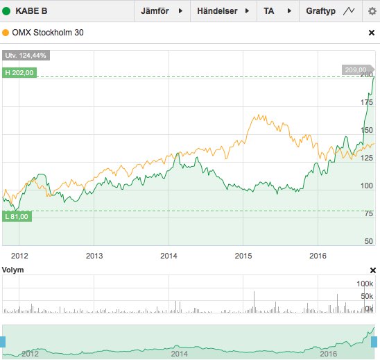Click green KABE B series dot
The image size is (380, 360).
click(x=6, y=11)
